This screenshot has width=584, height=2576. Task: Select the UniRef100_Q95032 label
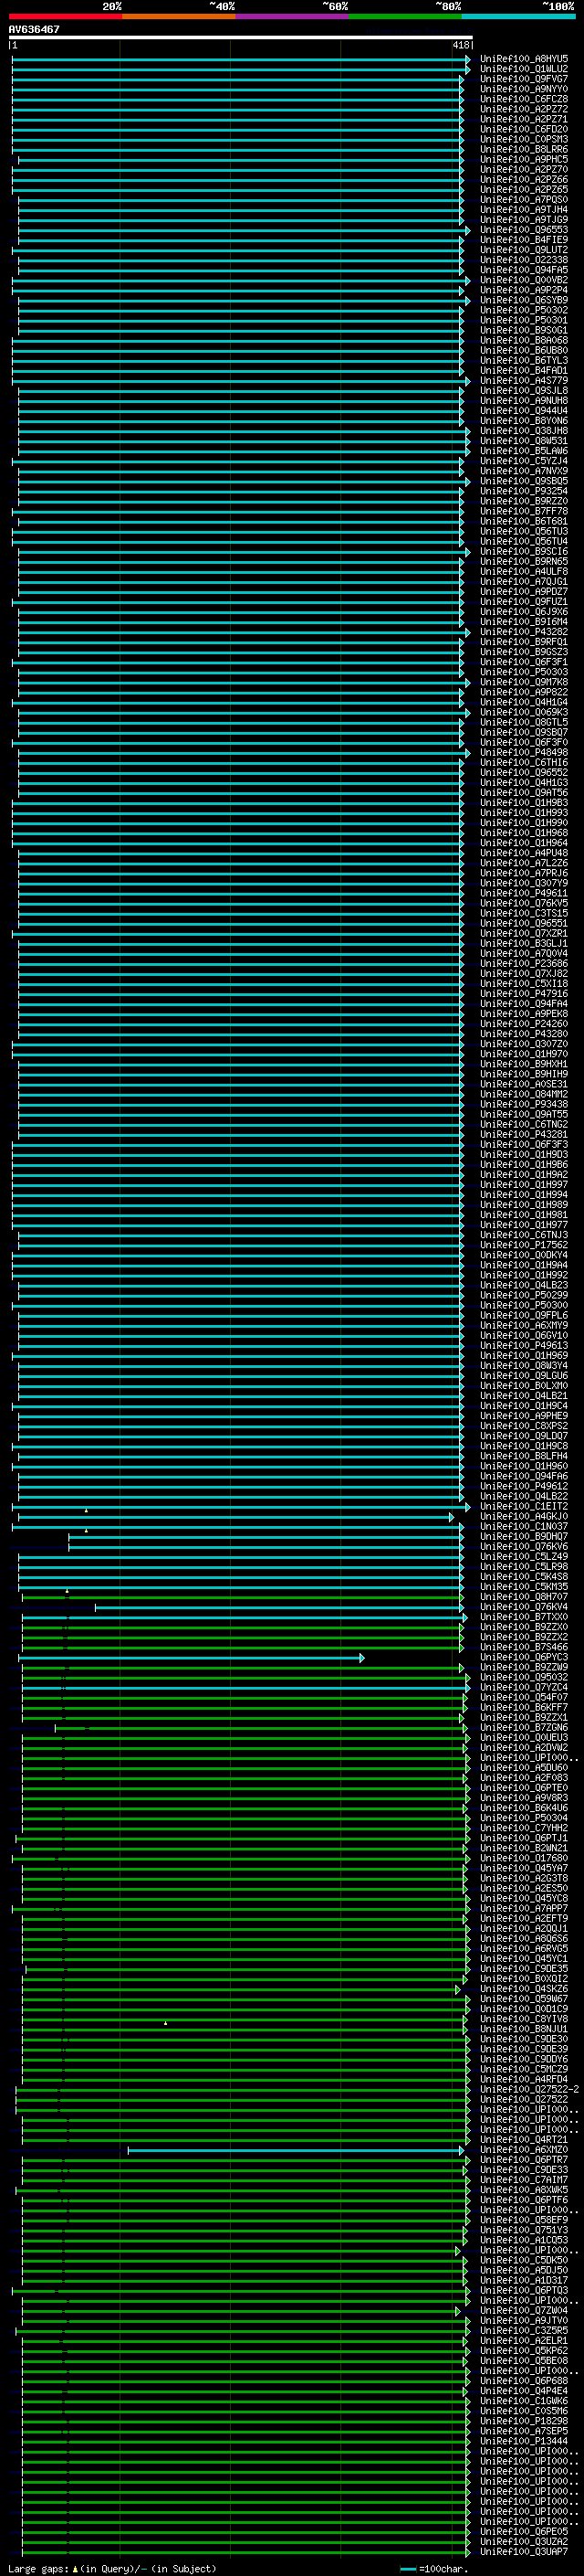click(x=523, y=1678)
